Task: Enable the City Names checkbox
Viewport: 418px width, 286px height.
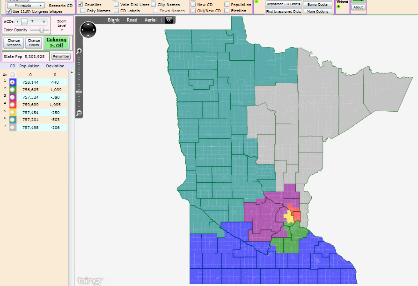Action: pyautogui.click(x=154, y=4)
